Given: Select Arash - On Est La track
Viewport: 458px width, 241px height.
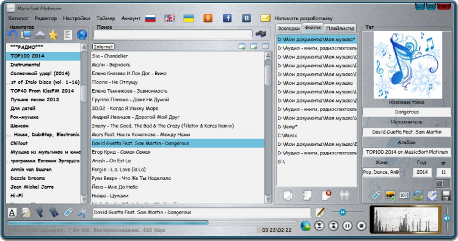Looking at the screenshot, I should click(x=178, y=160).
